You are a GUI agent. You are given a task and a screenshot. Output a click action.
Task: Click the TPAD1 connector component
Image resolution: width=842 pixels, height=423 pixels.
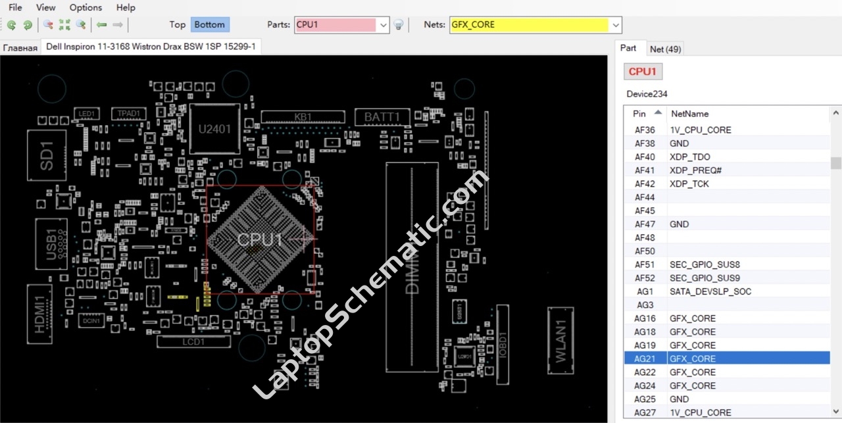pos(129,114)
